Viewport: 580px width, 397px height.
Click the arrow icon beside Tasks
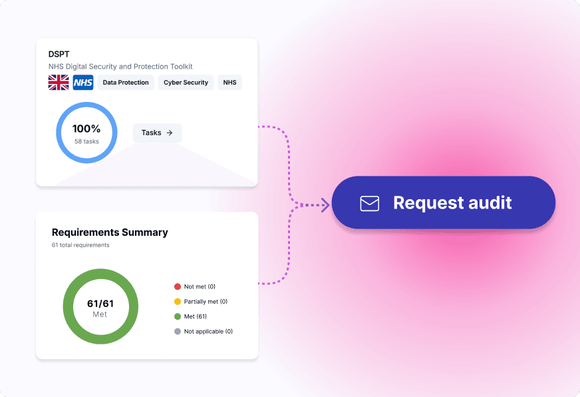[170, 133]
